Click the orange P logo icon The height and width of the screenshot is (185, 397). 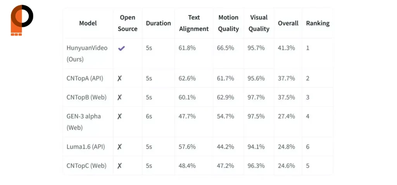22,20
